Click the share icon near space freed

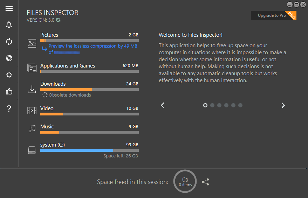206,182
